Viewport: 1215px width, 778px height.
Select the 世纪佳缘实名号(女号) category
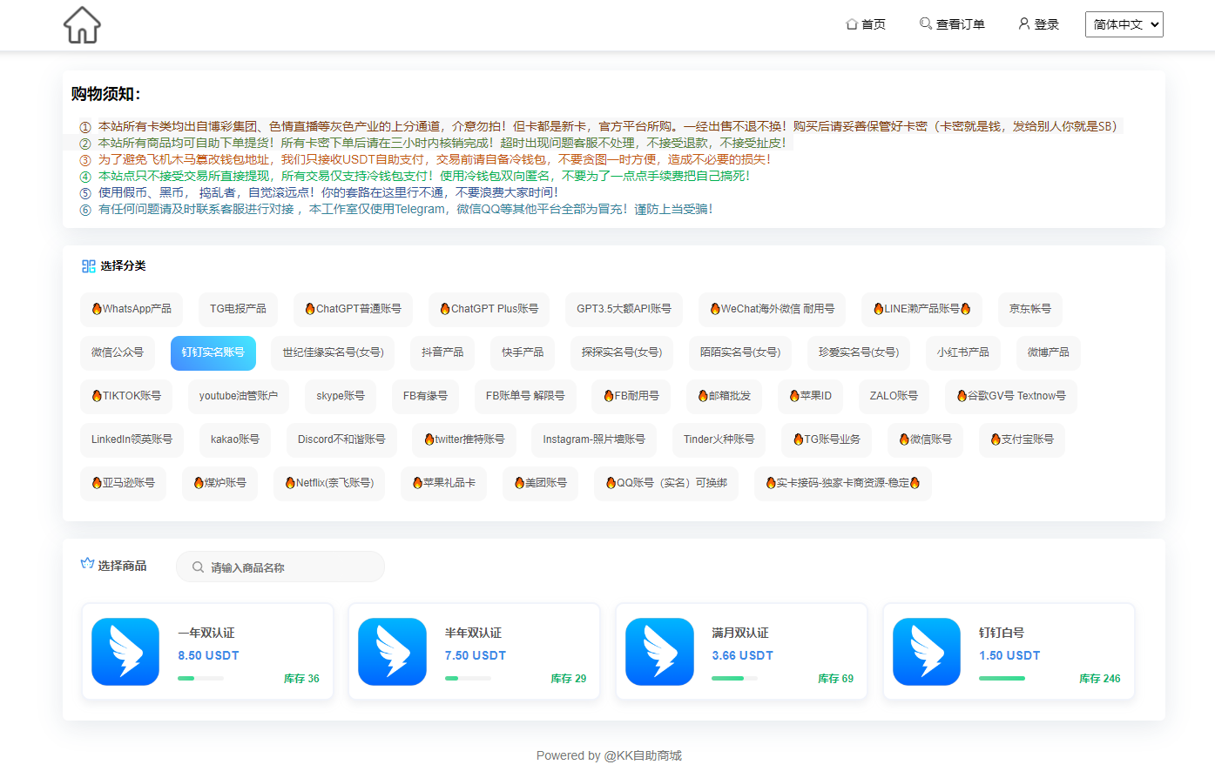click(333, 352)
